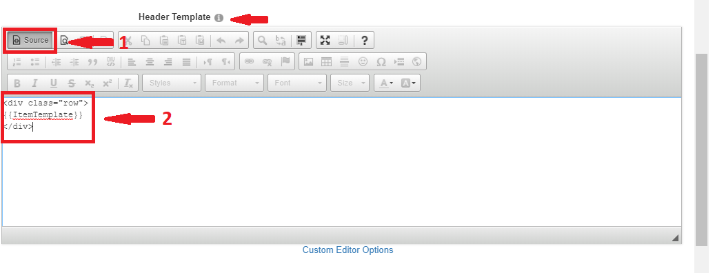Open the background color picker
The image size is (715, 273).
pyautogui.click(x=408, y=83)
